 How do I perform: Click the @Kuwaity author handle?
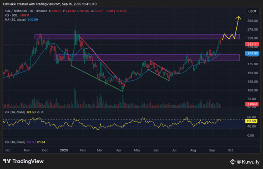click(247, 161)
